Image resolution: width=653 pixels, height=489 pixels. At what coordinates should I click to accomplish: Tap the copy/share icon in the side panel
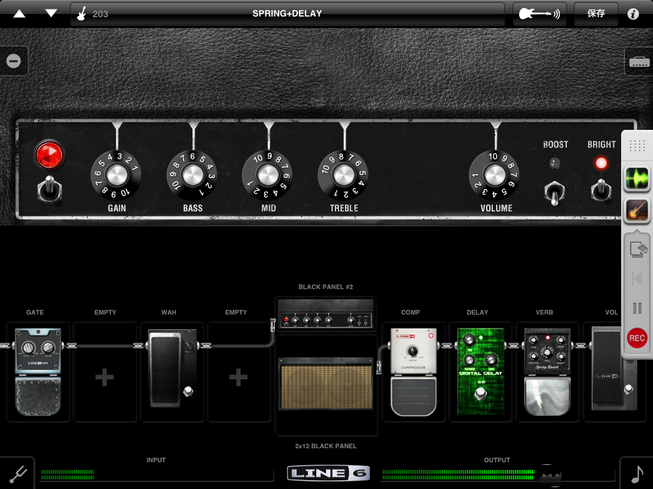click(x=638, y=250)
